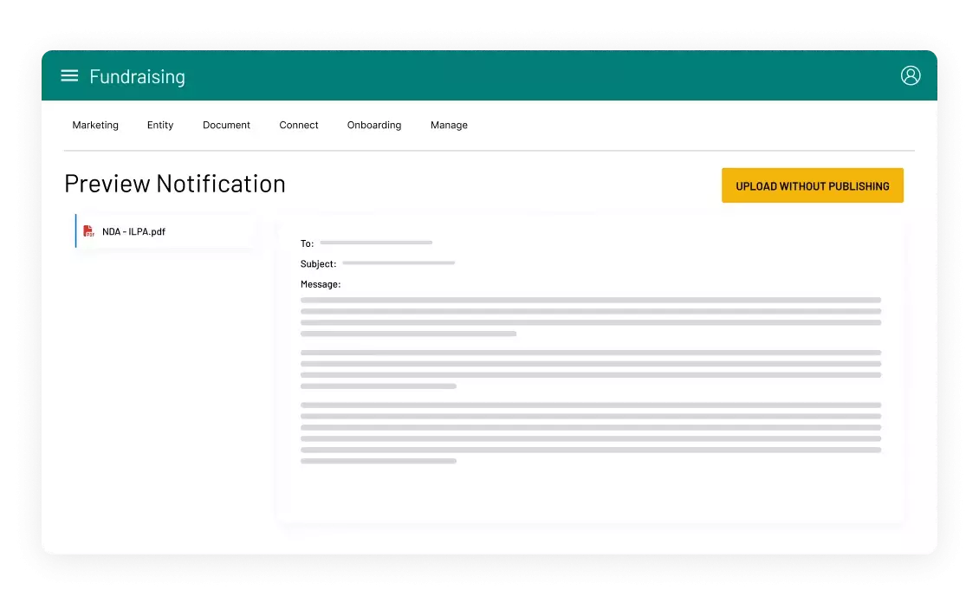Click the Message label

tap(321, 284)
